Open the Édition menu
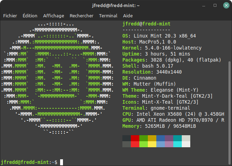This screenshot has height=166, width=232. (30, 16)
